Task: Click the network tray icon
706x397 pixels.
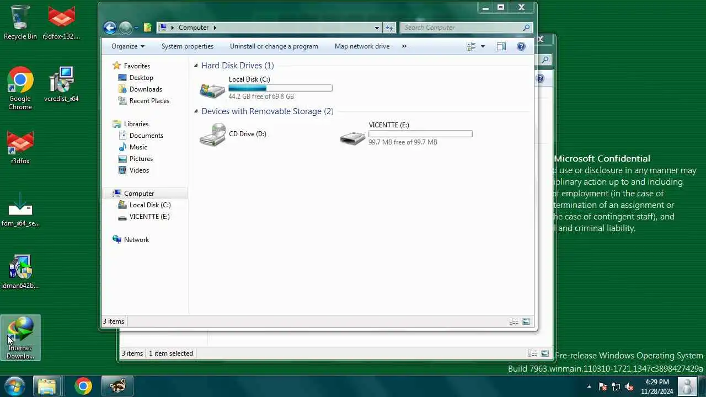Action: click(x=616, y=387)
